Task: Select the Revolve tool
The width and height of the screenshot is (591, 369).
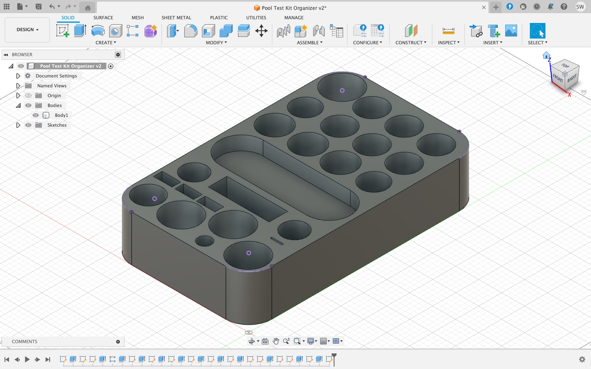Action: pos(98,31)
